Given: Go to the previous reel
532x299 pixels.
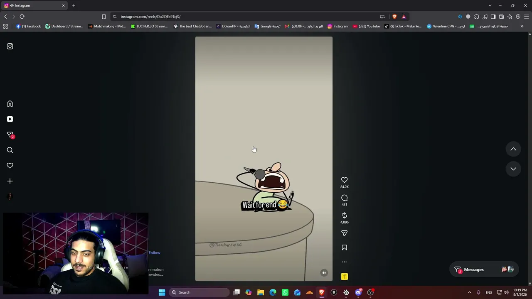Looking at the screenshot, I should click(513, 149).
